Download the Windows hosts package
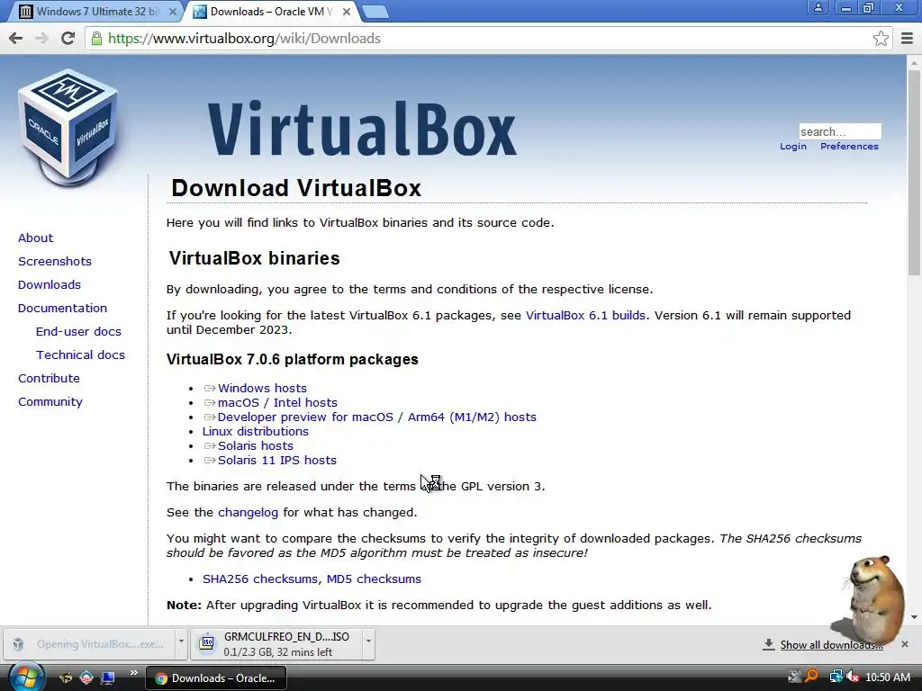The height and width of the screenshot is (691, 922). click(262, 389)
